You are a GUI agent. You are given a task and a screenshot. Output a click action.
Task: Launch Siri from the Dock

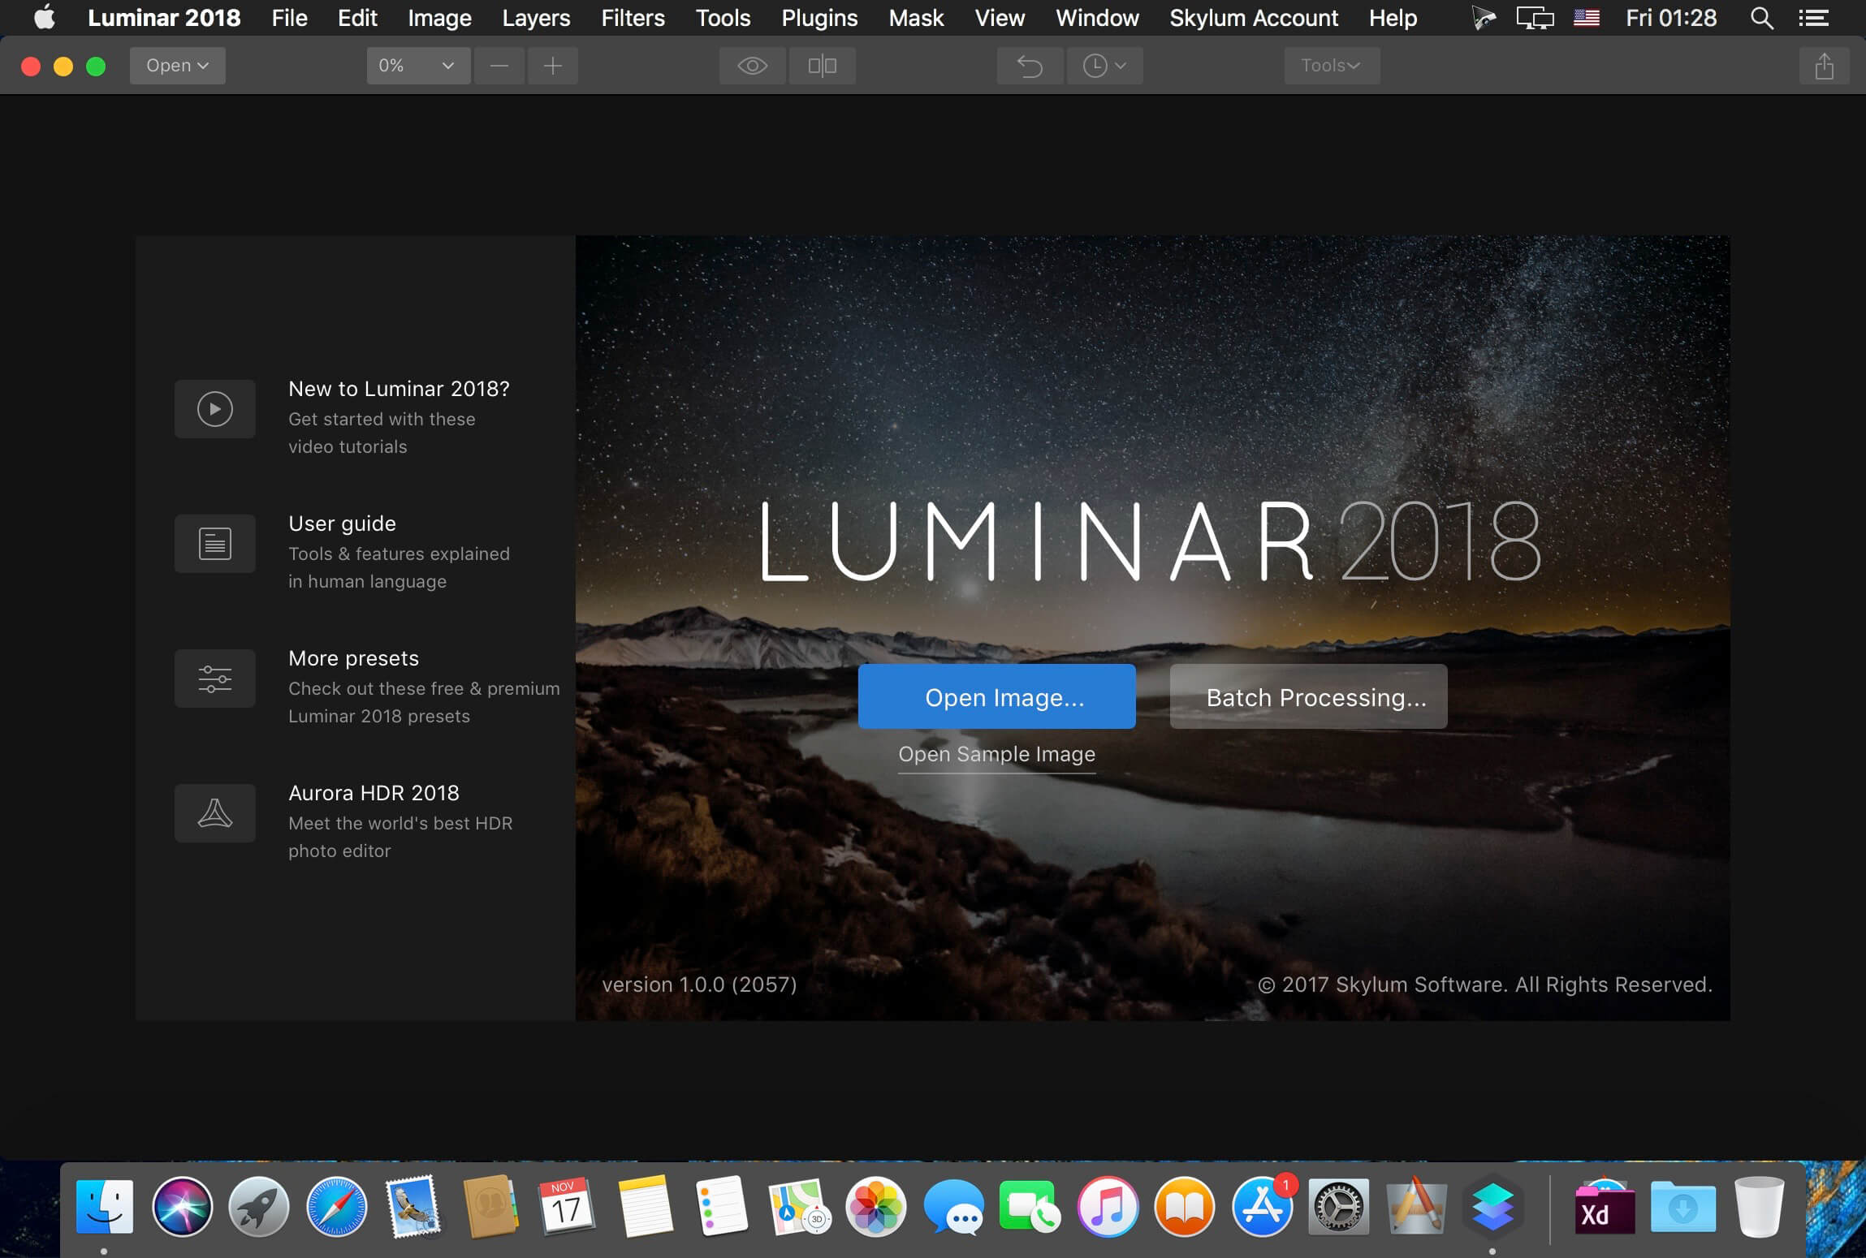[x=182, y=1207]
